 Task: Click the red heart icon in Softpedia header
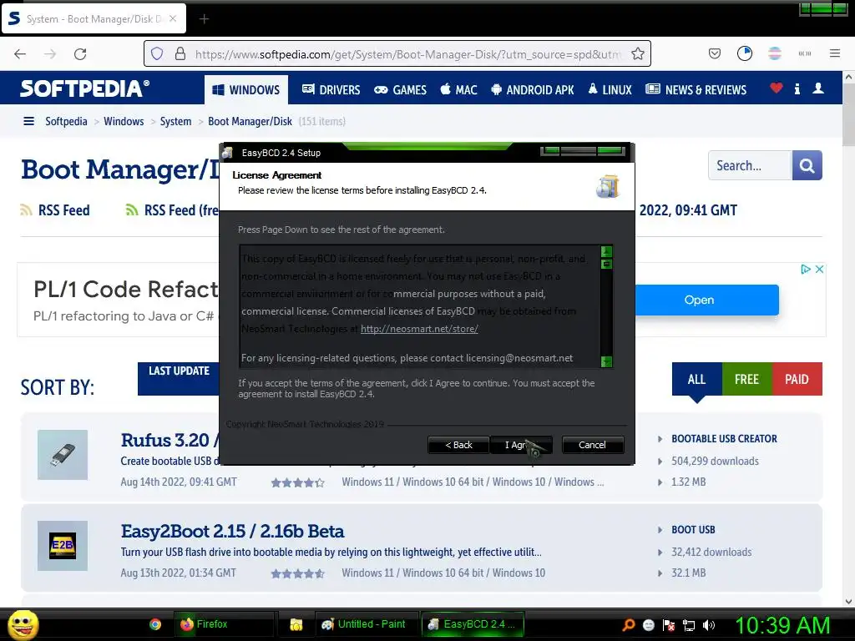(x=776, y=88)
